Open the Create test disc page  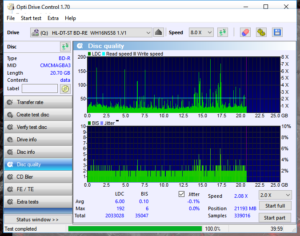38,115
